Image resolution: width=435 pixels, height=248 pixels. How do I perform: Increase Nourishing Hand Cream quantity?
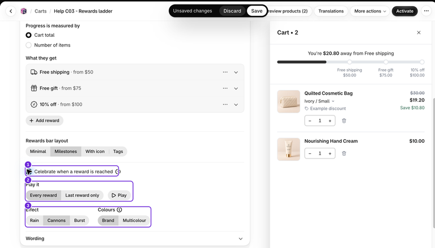(330, 153)
